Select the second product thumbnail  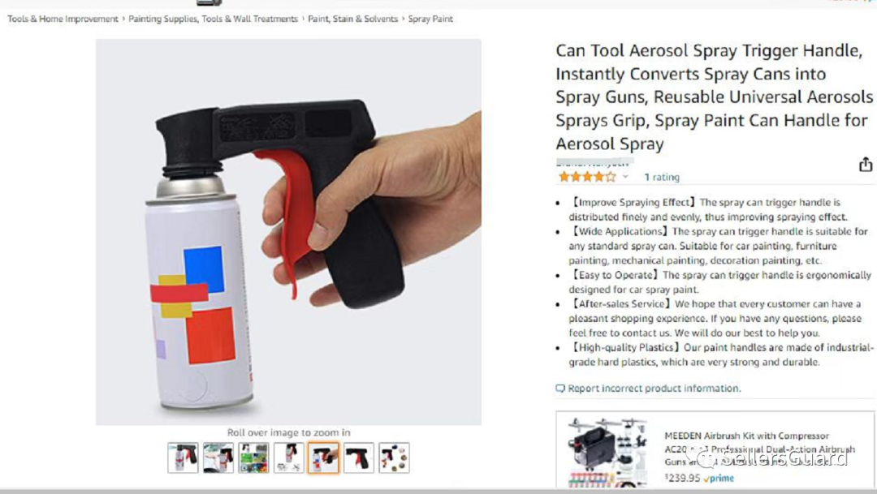218,457
